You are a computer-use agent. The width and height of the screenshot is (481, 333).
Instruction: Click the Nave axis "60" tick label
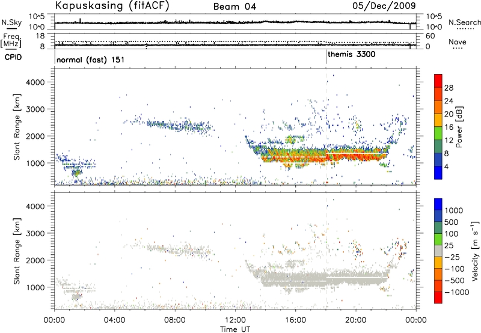click(x=430, y=36)
